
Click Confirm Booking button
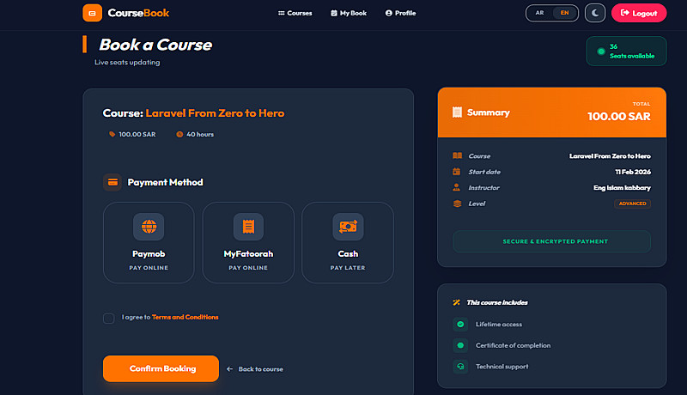click(161, 368)
